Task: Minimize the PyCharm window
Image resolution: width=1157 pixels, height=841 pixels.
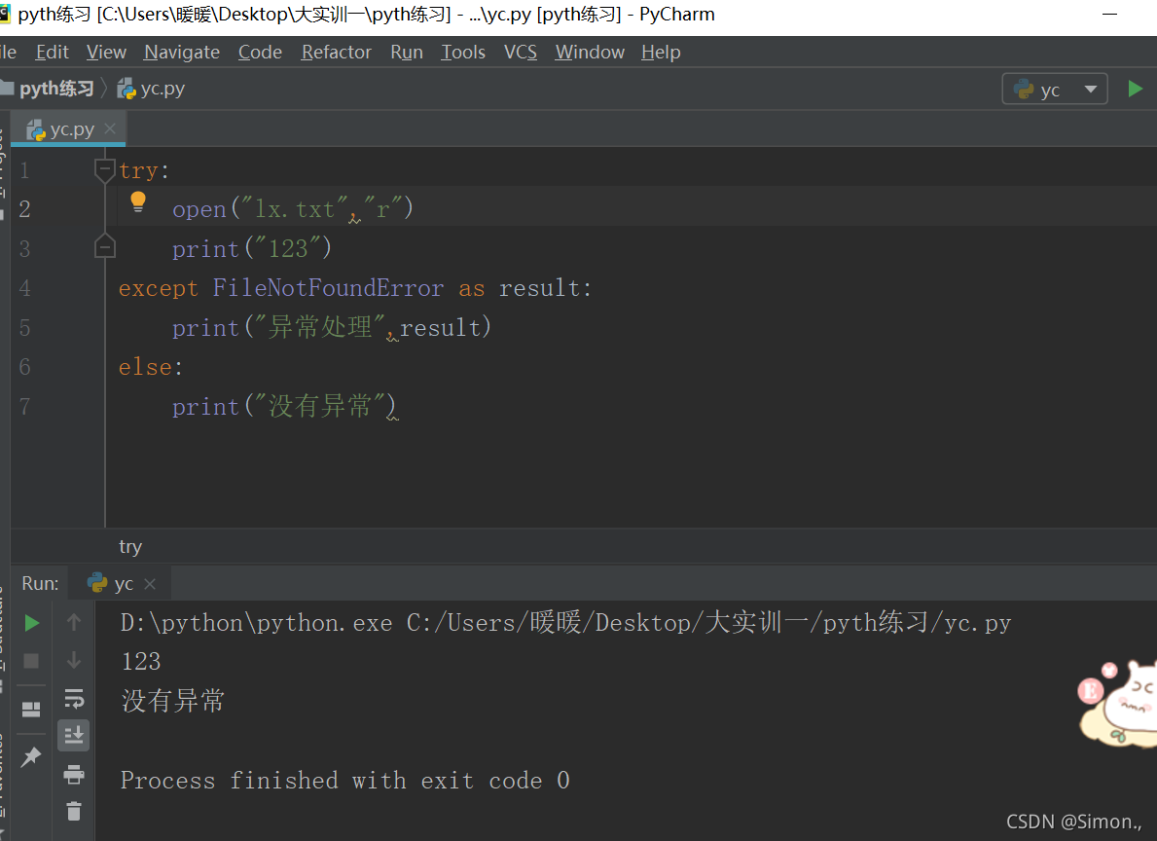Action: [x=1109, y=14]
